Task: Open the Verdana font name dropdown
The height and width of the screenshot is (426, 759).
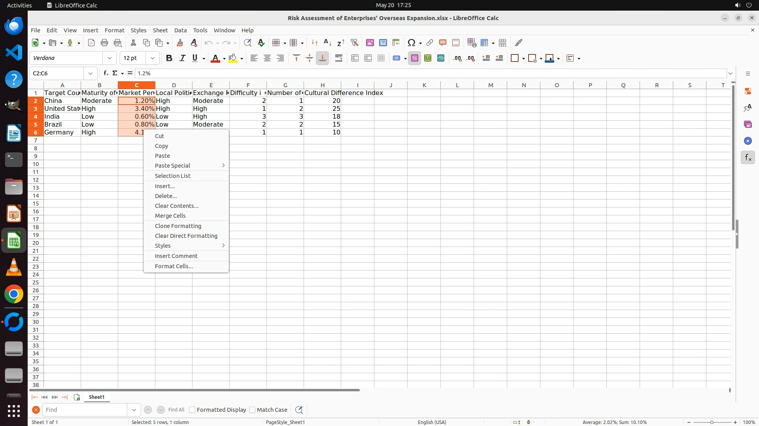Action: tap(110, 58)
